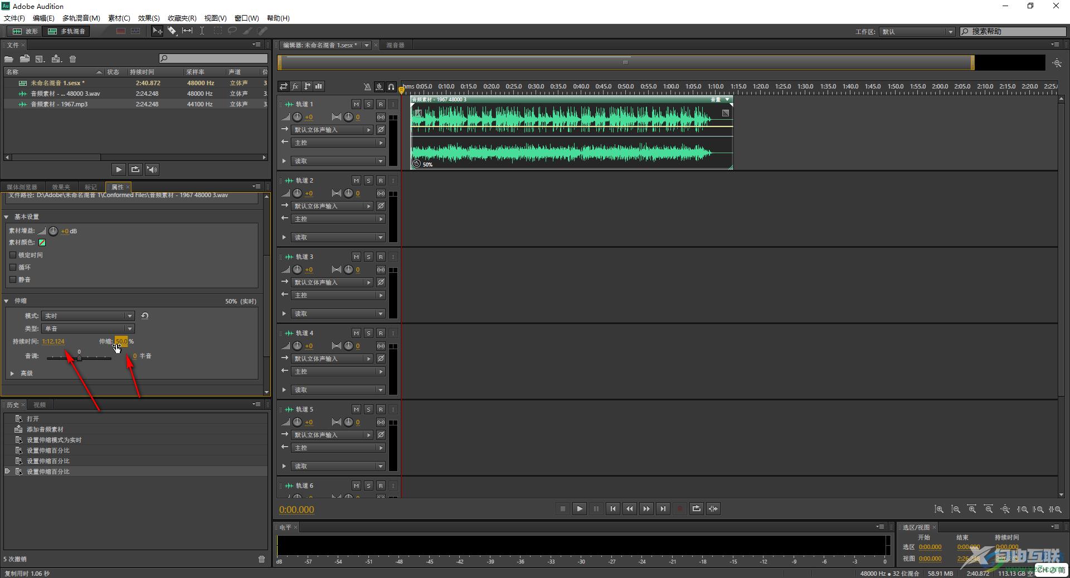The image size is (1070, 578).
Task: Open 轨道 1 主控 output dropdown
Action: pyautogui.click(x=339, y=143)
